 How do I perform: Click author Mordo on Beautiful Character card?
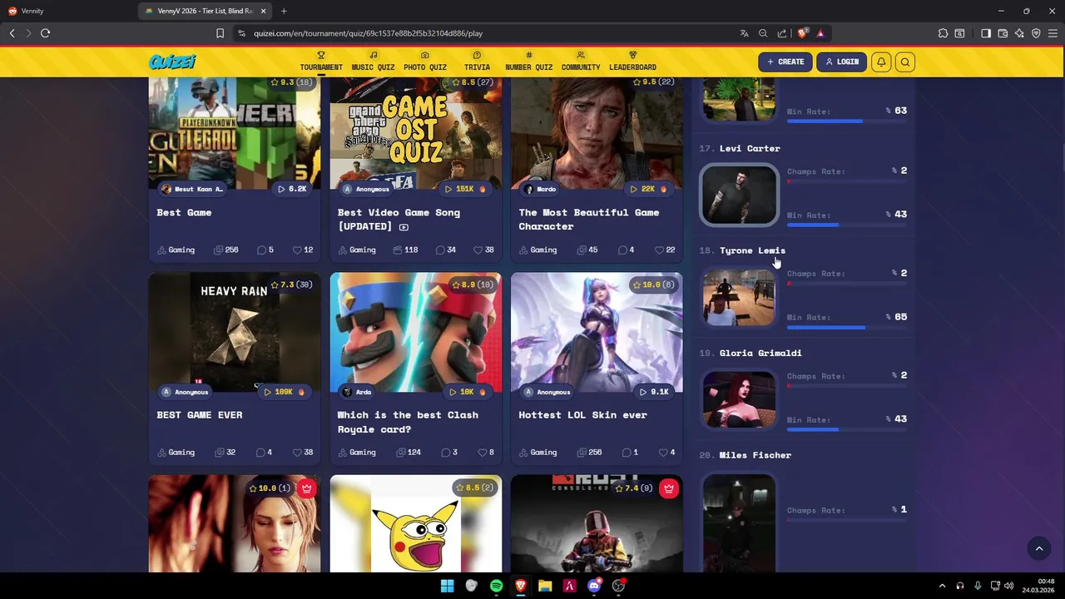539,189
